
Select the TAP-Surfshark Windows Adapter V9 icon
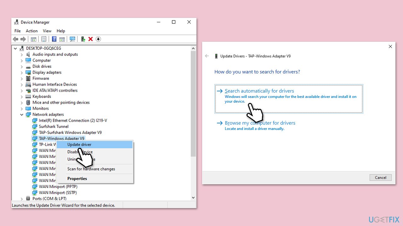35,132
